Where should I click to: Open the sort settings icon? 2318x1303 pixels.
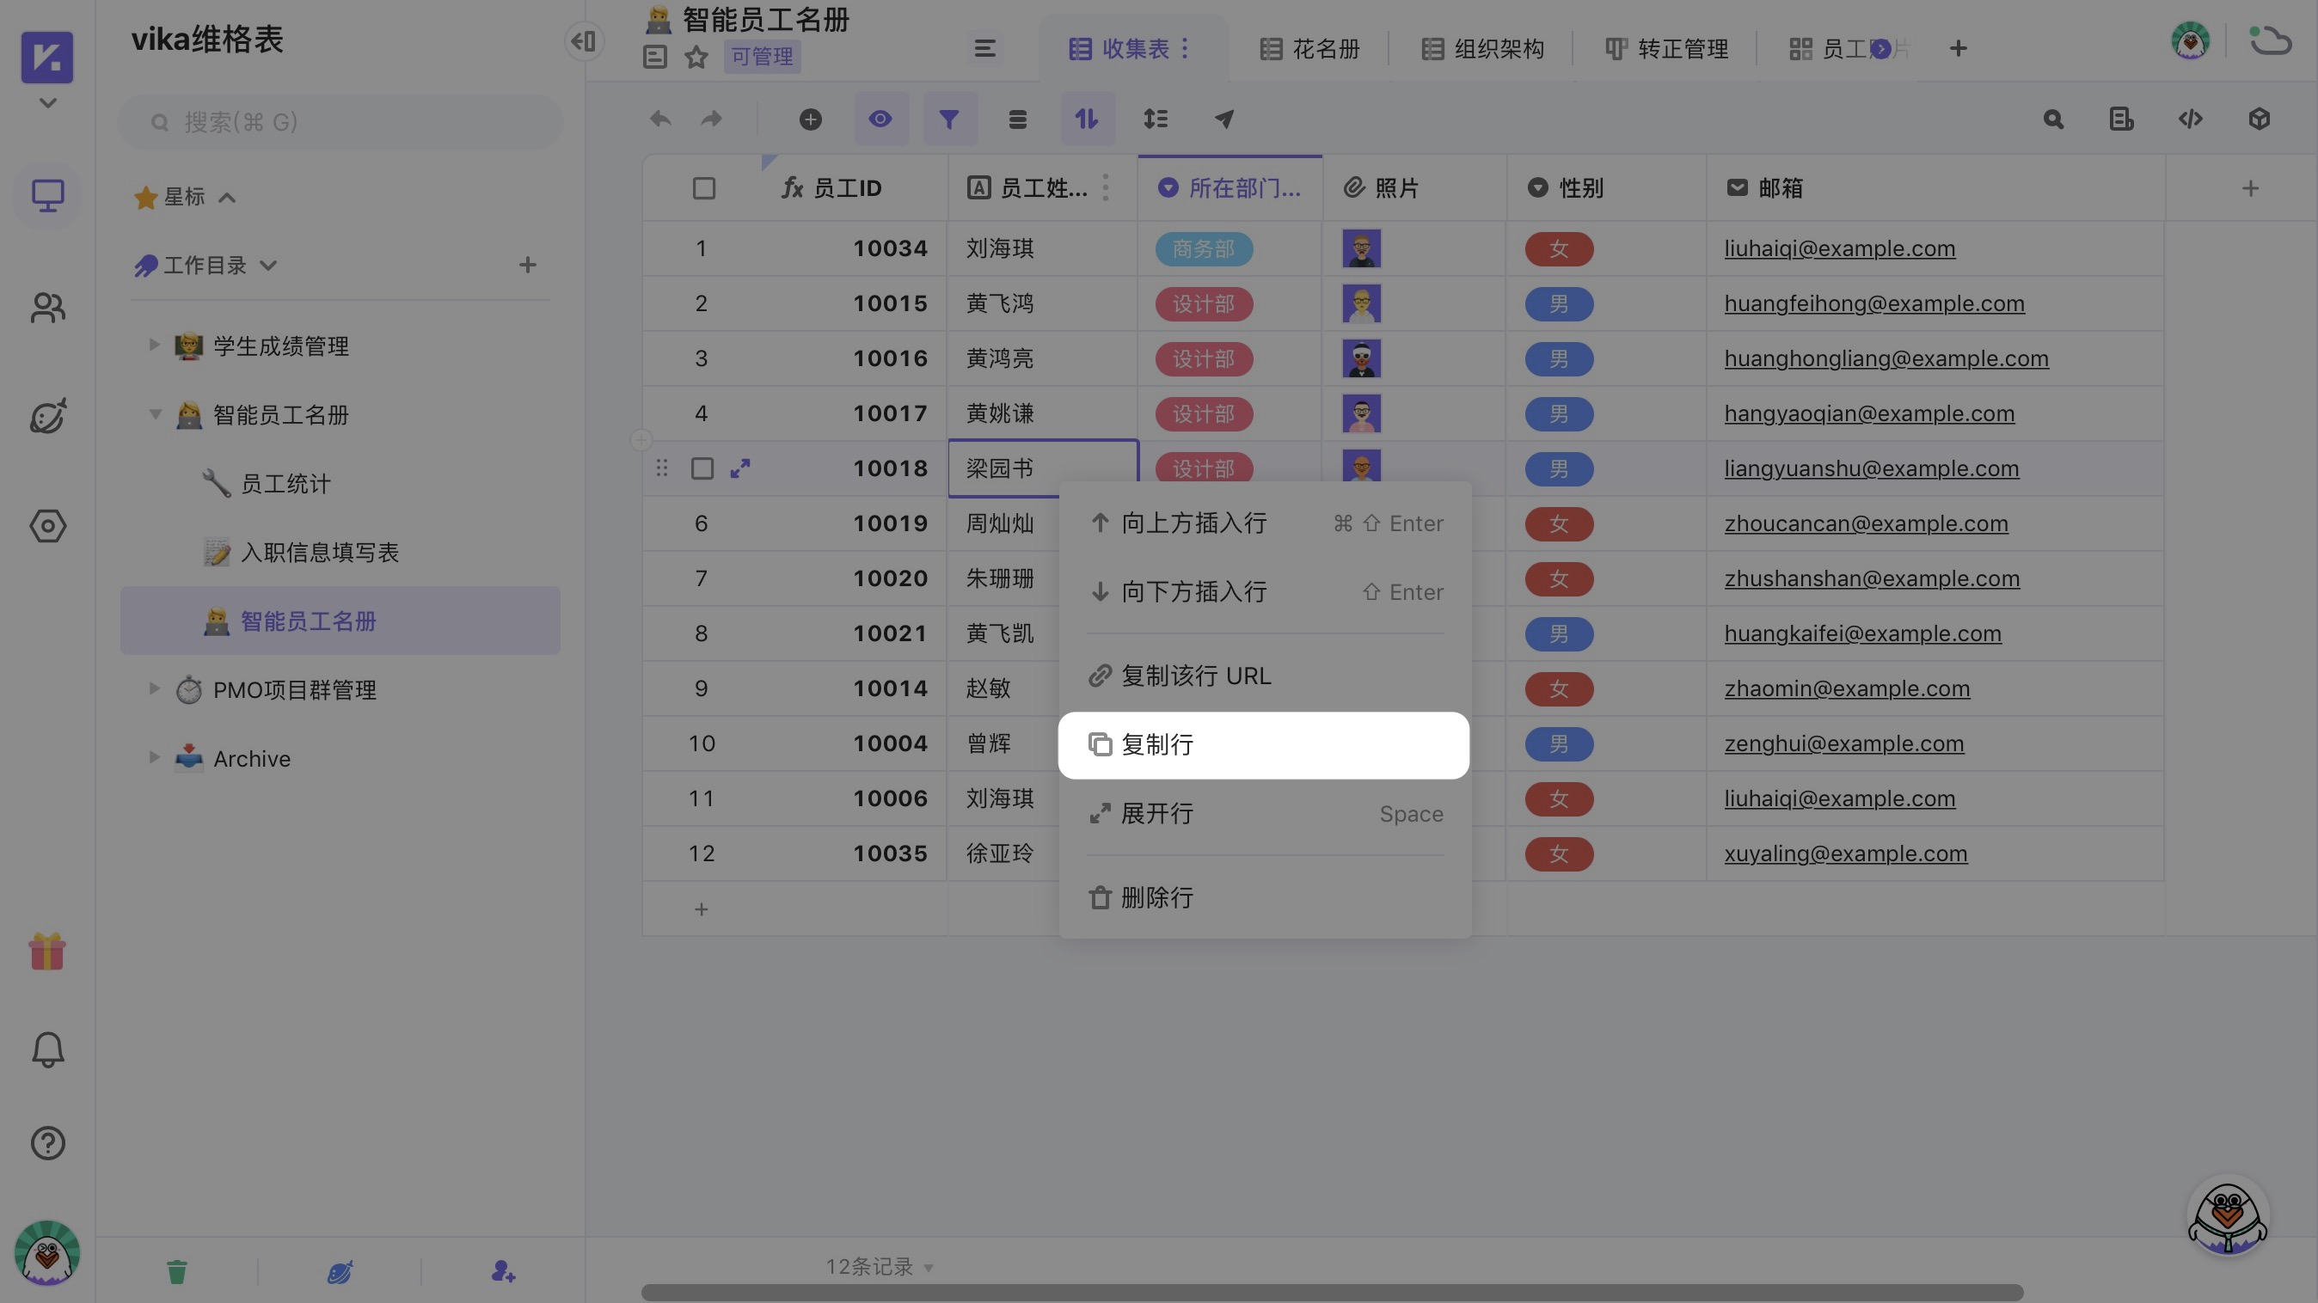[x=1087, y=119]
